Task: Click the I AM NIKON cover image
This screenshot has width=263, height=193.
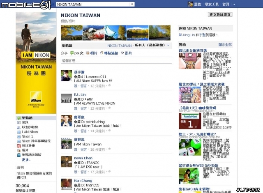Action: 36,63
